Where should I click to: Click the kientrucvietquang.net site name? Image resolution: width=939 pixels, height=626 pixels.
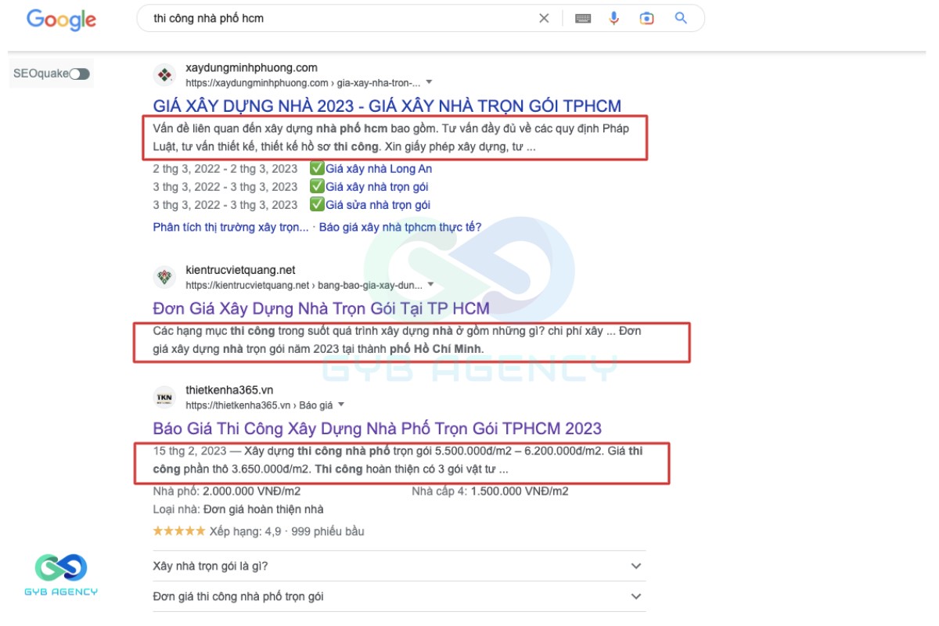tap(240, 270)
